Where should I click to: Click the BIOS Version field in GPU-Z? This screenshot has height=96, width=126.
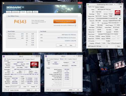pyautogui.click(x=107, y=18)
